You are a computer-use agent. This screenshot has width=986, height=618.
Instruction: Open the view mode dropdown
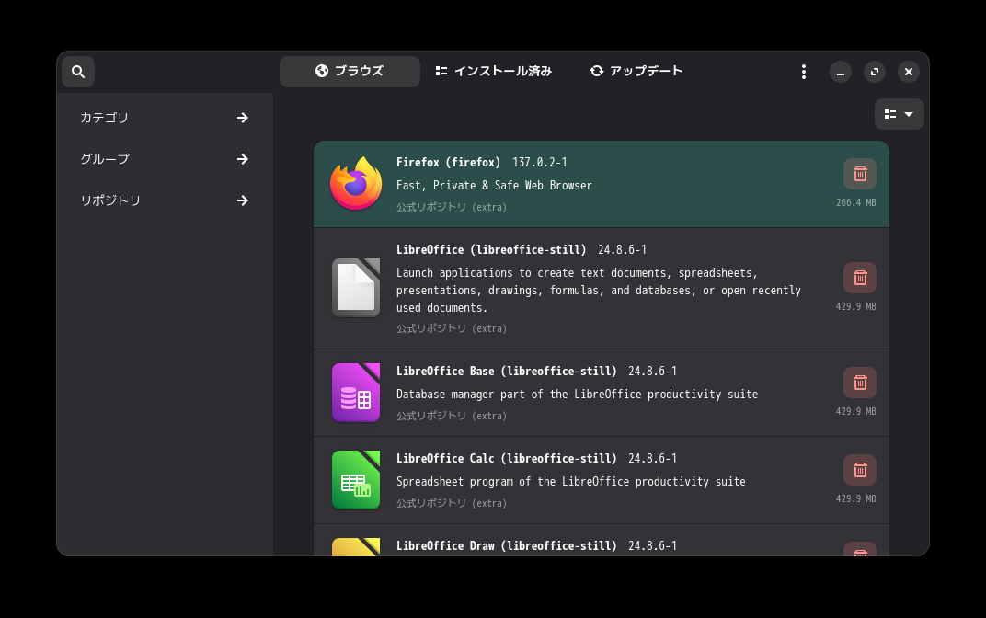900,114
